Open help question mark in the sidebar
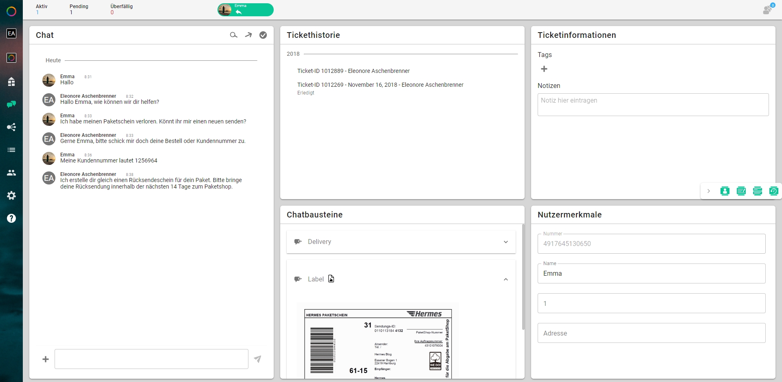This screenshot has height=382, width=782. [11, 218]
